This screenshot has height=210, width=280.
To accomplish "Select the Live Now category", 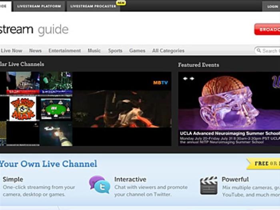I will click(x=12, y=51).
